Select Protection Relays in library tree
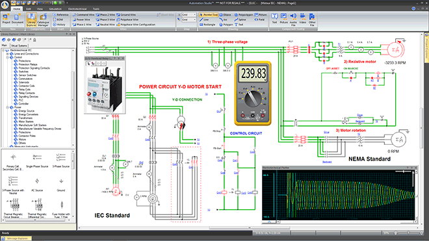 point(28,64)
